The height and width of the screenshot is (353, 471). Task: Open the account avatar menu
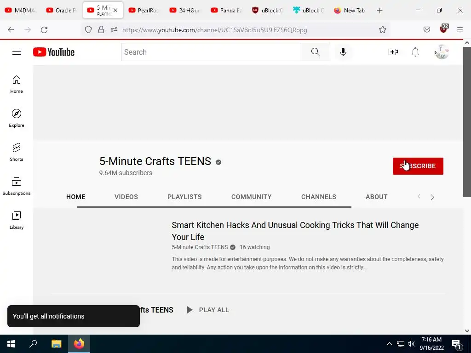click(x=442, y=52)
